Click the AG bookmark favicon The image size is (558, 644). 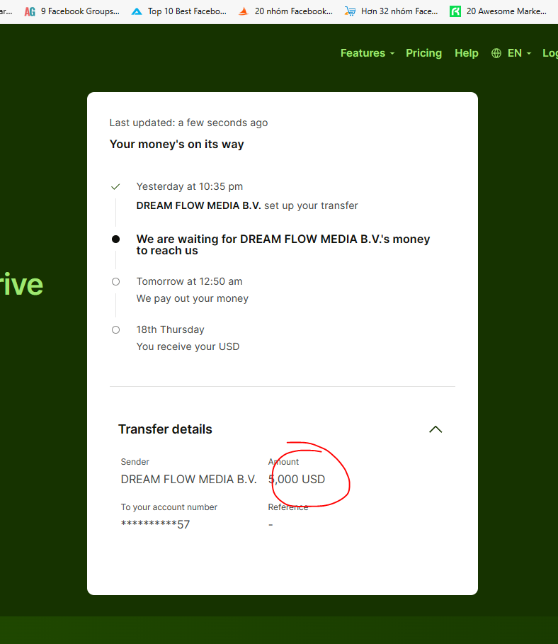[x=30, y=11]
